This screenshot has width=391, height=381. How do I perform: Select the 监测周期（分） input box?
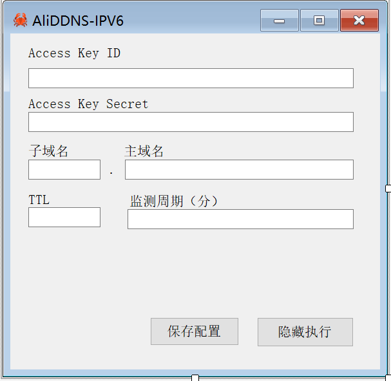240,219
